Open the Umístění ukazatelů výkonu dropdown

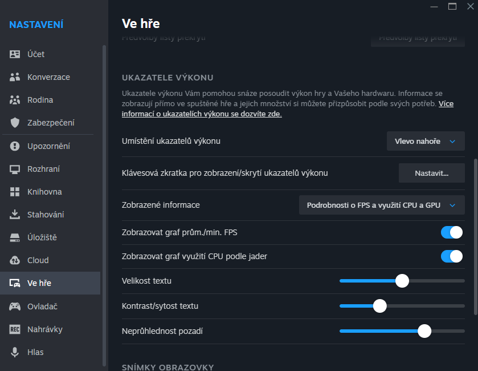pos(425,141)
